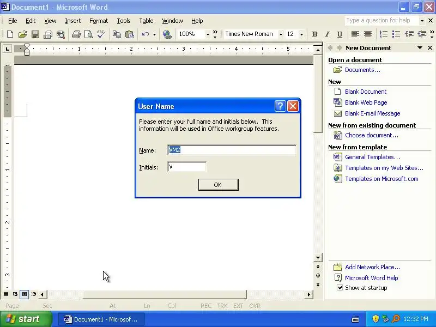
Task: Apply bulleted list icon
Action: click(396, 34)
